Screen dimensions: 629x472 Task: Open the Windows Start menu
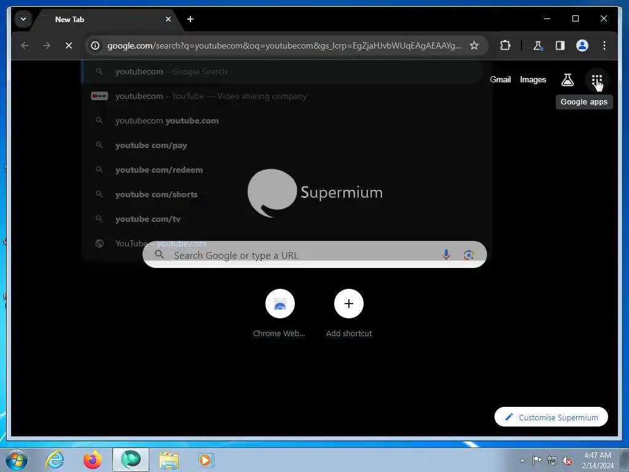pos(17,460)
